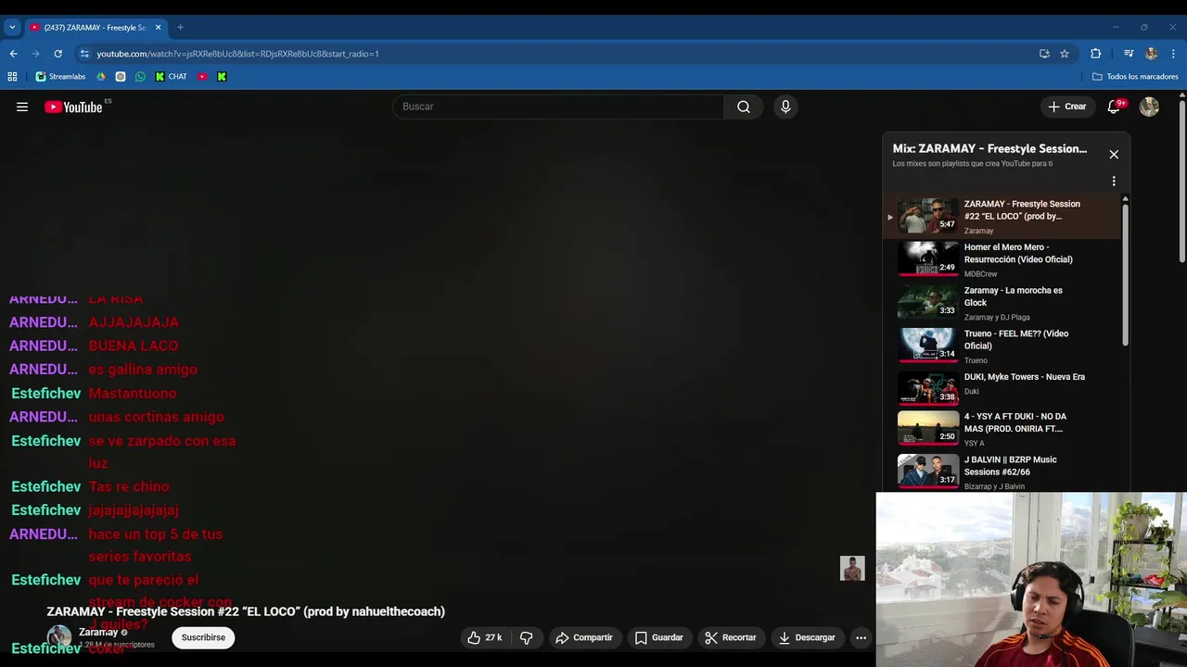The width and height of the screenshot is (1187, 667).
Task: Go back in browser history
Action: [13, 54]
